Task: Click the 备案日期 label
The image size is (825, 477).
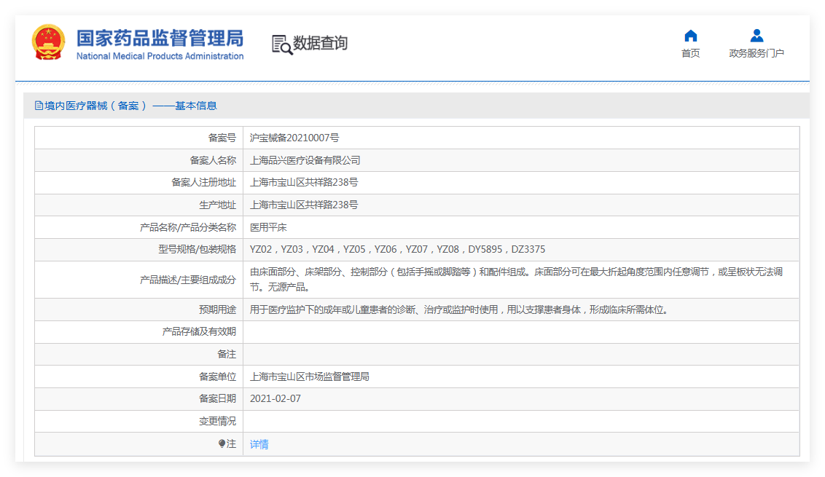Action: coord(217,398)
